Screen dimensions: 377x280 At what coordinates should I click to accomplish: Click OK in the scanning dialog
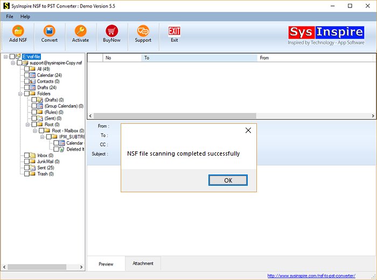228,180
